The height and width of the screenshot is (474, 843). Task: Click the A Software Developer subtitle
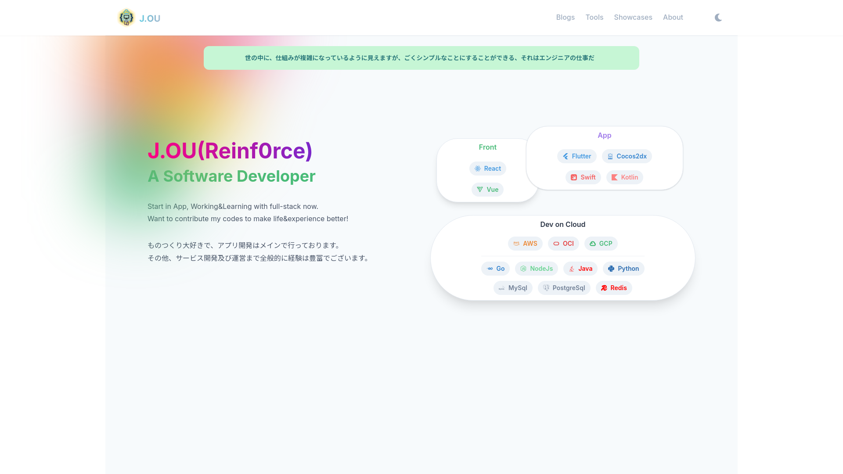pyautogui.click(x=231, y=176)
